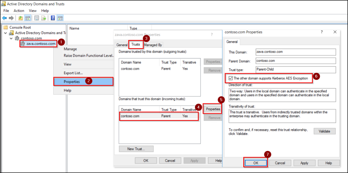Screen dimensions: 348x173
Task: Click Properties button beside outgoing trusts list
Action: tap(213, 62)
